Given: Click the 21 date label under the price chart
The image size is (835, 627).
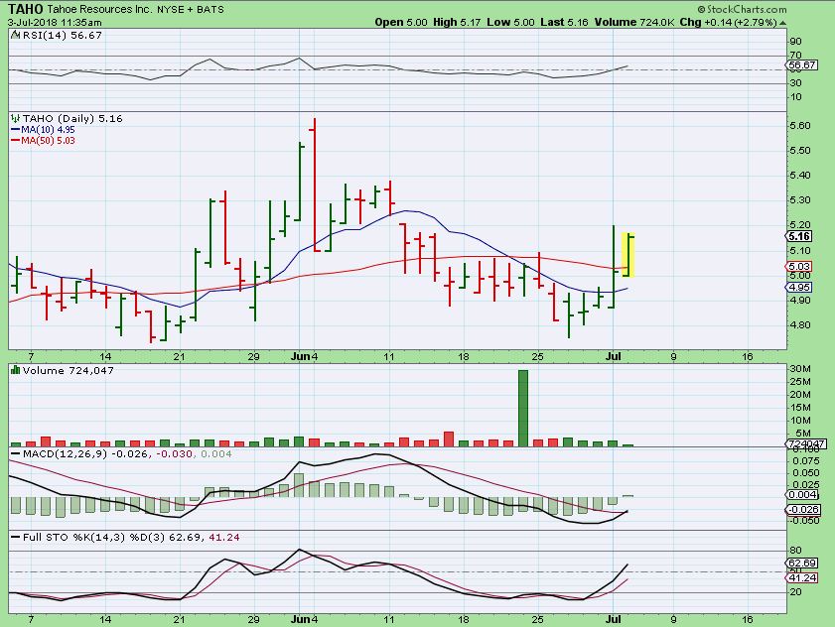Looking at the screenshot, I should [180, 356].
